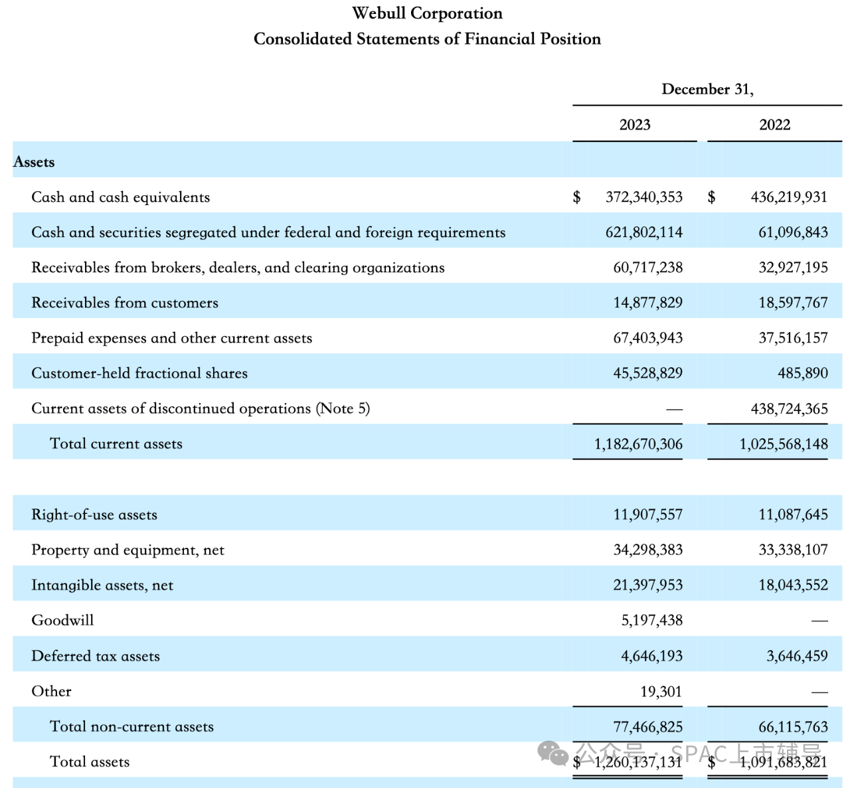The height and width of the screenshot is (788, 850).
Task: Click 'Right-of-use assets' label
Action: (94, 515)
